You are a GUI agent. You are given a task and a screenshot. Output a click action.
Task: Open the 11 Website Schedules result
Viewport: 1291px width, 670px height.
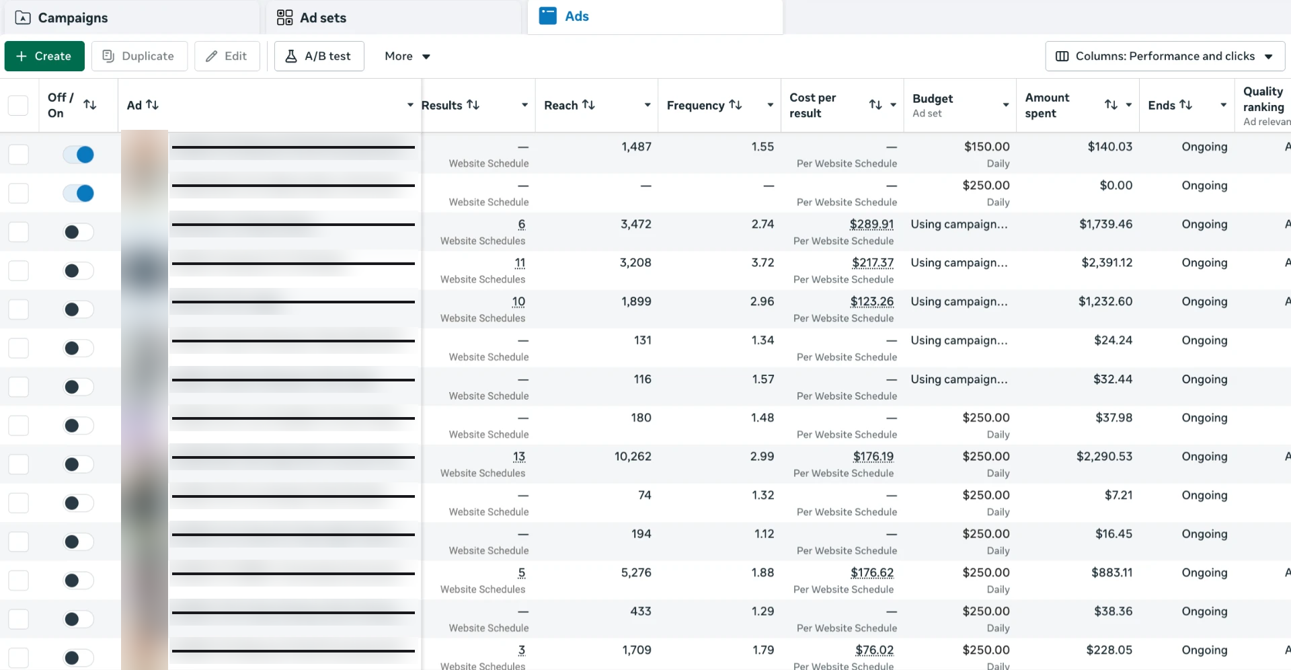coord(520,263)
